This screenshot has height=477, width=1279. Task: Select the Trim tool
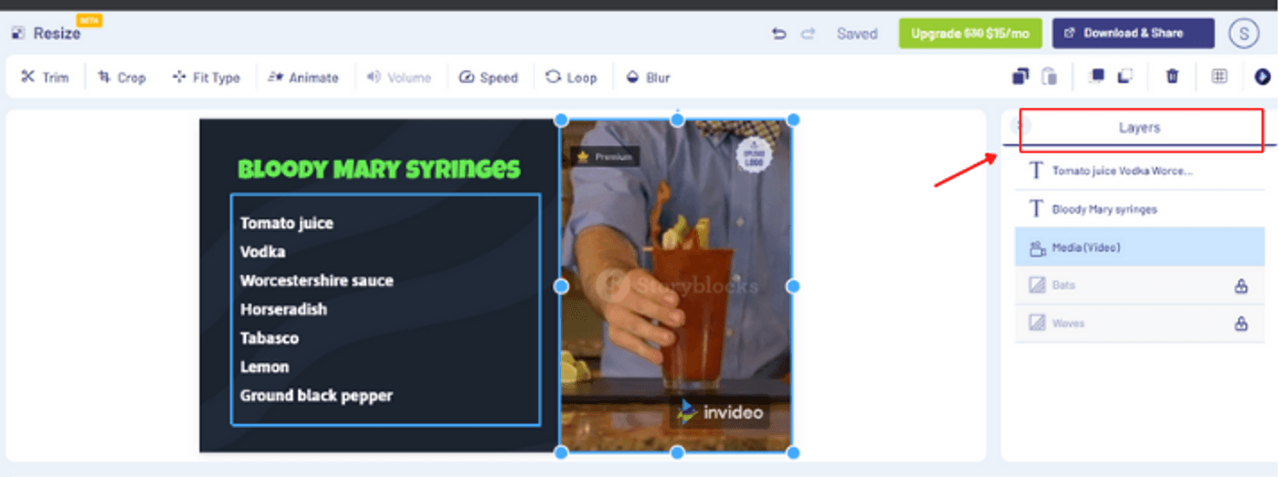(x=45, y=78)
